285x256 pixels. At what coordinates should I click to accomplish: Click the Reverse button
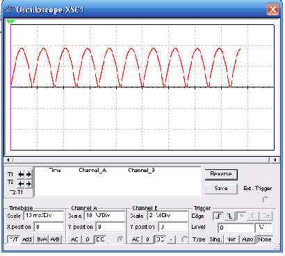point(221,174)
